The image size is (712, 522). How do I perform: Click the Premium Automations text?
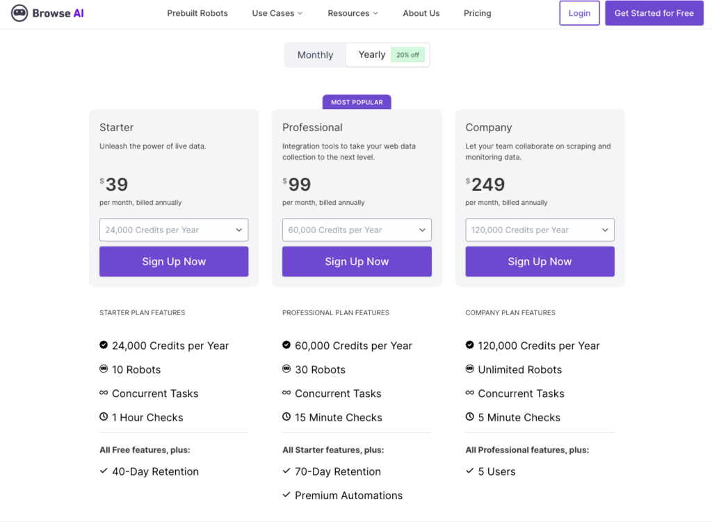tap(349, 495)
